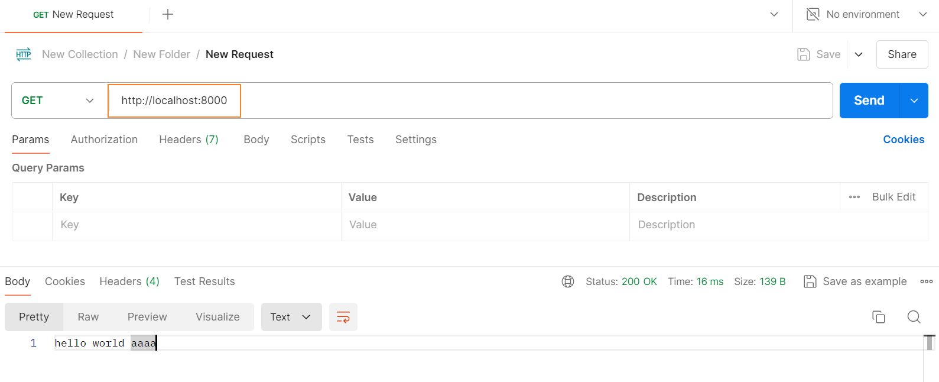This screenshot has width=939, height=382.
Task: Click the Share button
Action: point(902,54)
